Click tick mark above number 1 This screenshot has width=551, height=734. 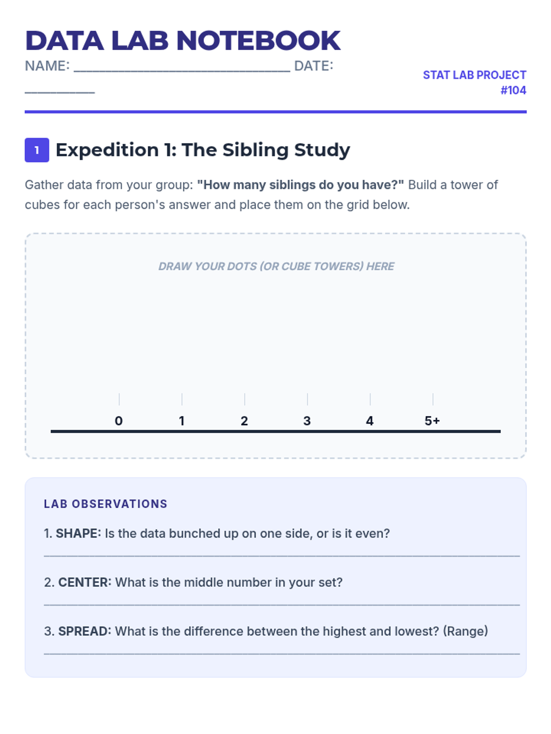[x=182, y=399]
